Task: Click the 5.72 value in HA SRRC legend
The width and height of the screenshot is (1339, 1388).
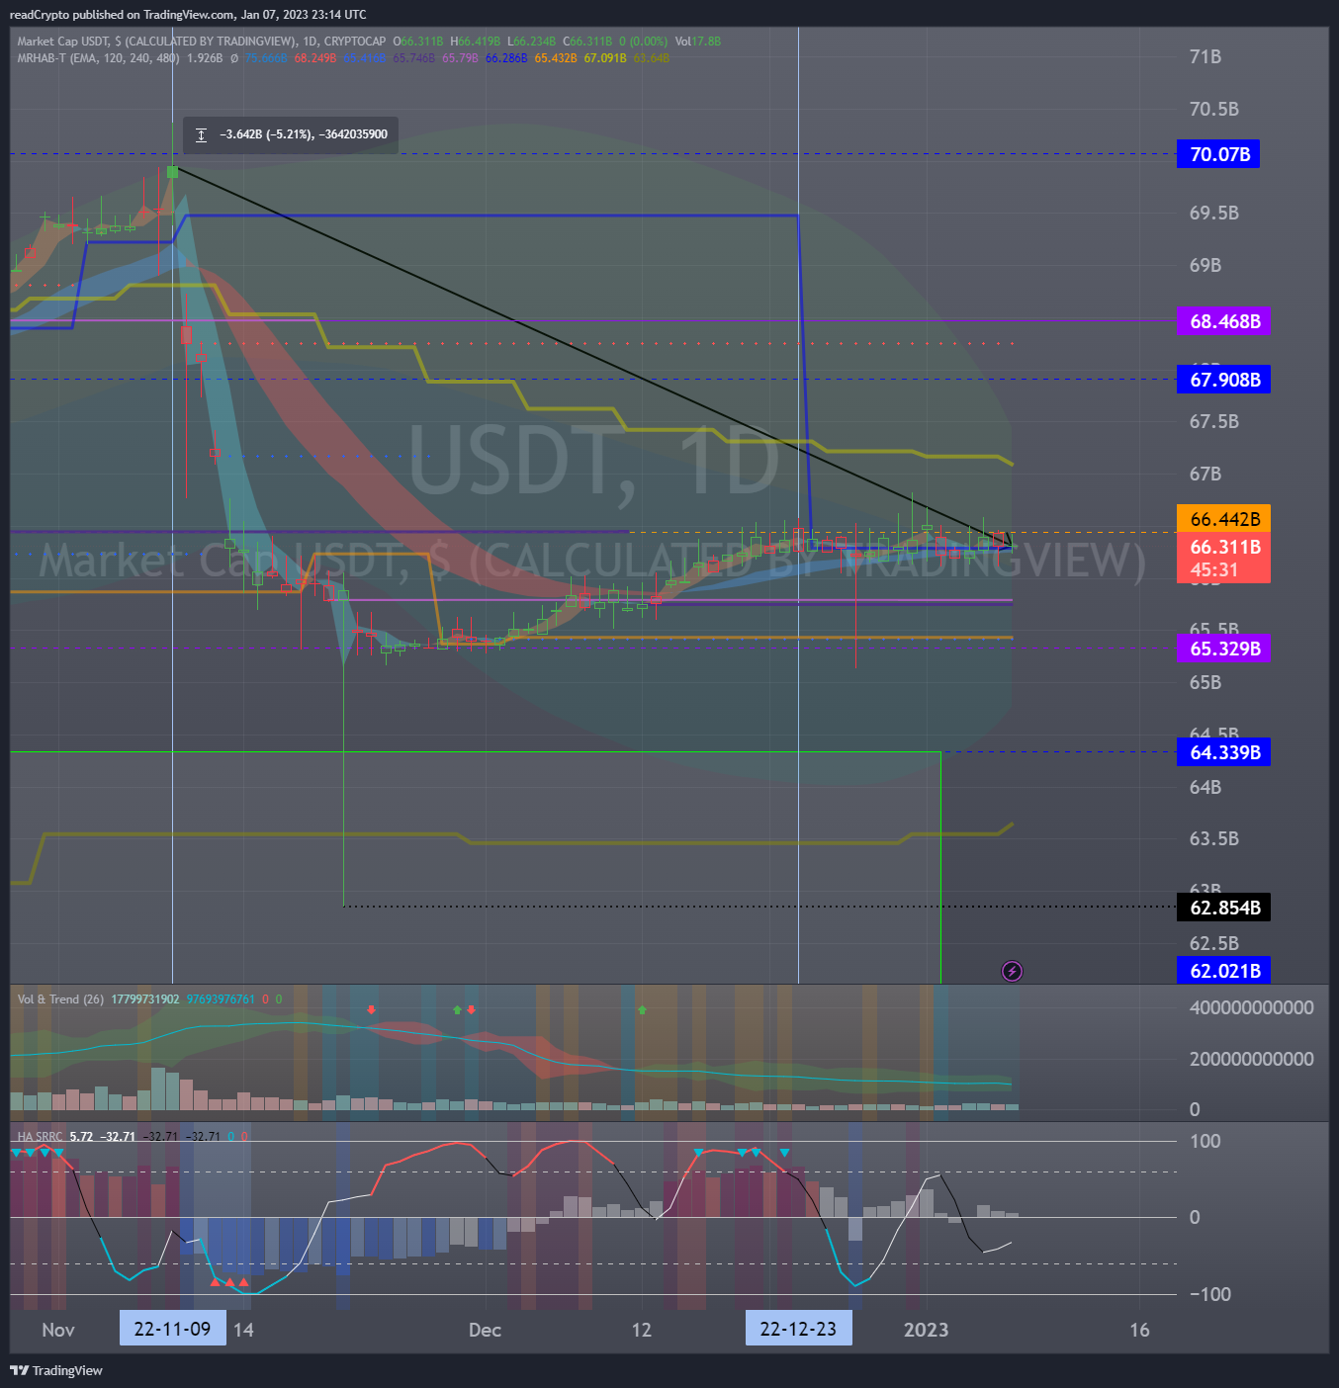Action: pos(81,1137)
